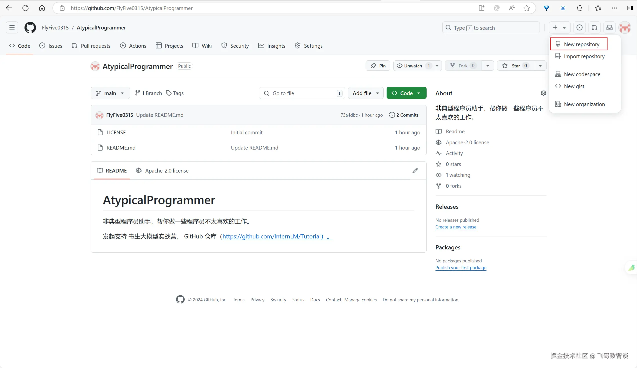Toggle Unwatch on this repository
The image size is (637, 368).
413,66
